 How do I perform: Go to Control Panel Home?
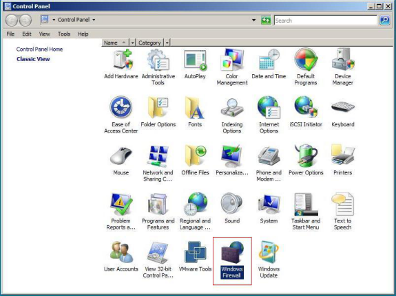(x=39, y=49)
